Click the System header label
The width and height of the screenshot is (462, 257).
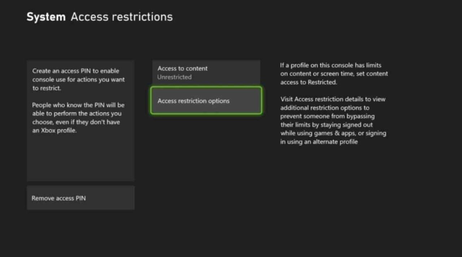click(x=46, y=16)
